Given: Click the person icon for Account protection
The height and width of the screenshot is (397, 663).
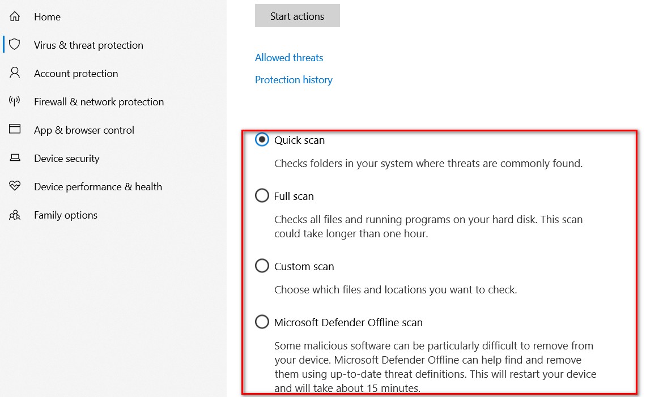Looking at the screenshot, I should (x=15, y=72).
